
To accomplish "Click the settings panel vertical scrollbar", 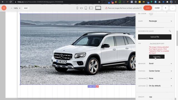I will (x=177, y=38).
